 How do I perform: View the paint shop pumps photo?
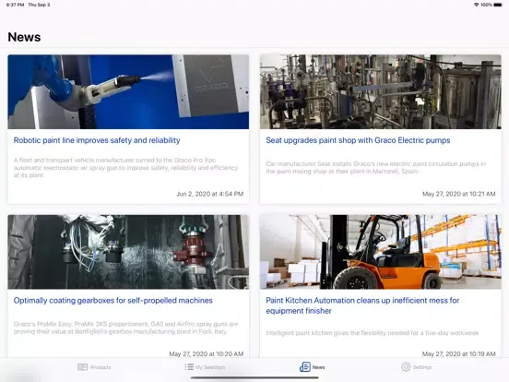point(381,92)
